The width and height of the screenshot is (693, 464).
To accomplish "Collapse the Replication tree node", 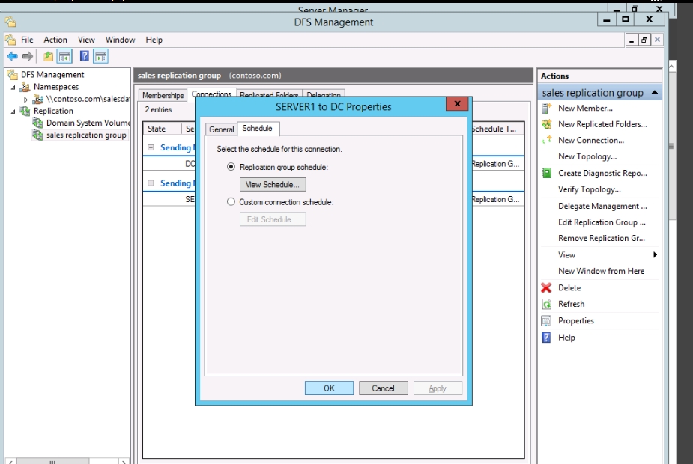I will click(x=14, y=112).
